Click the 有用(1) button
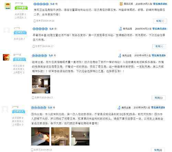Viewport: 172px width, 152px height. click(159, 98)
